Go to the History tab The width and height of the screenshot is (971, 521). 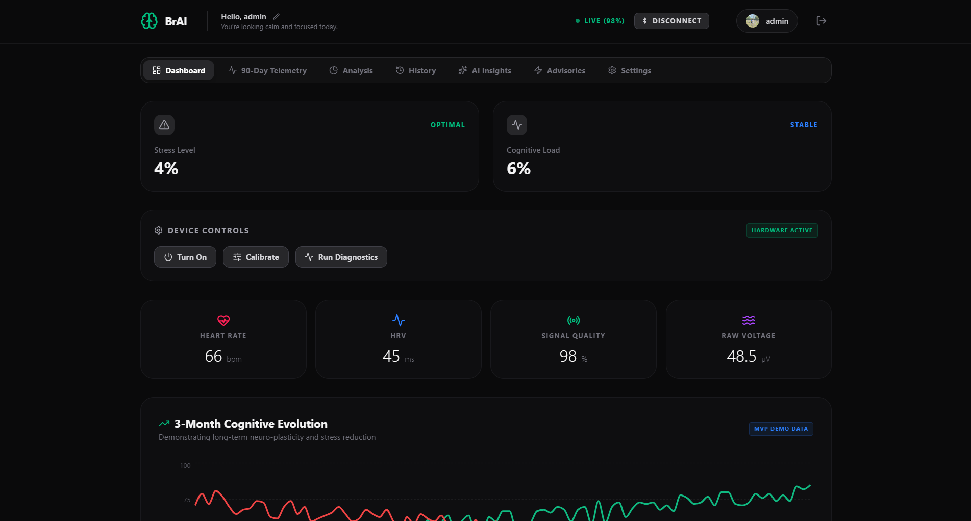(416, 70)
